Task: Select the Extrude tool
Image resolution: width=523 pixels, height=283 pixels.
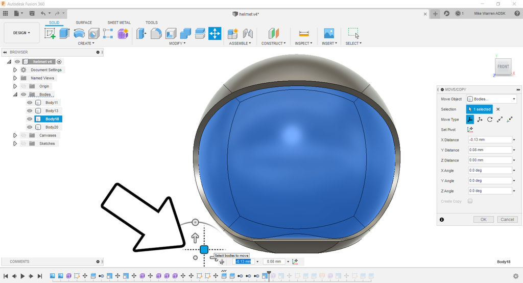Action: click(x=64, y=33)
